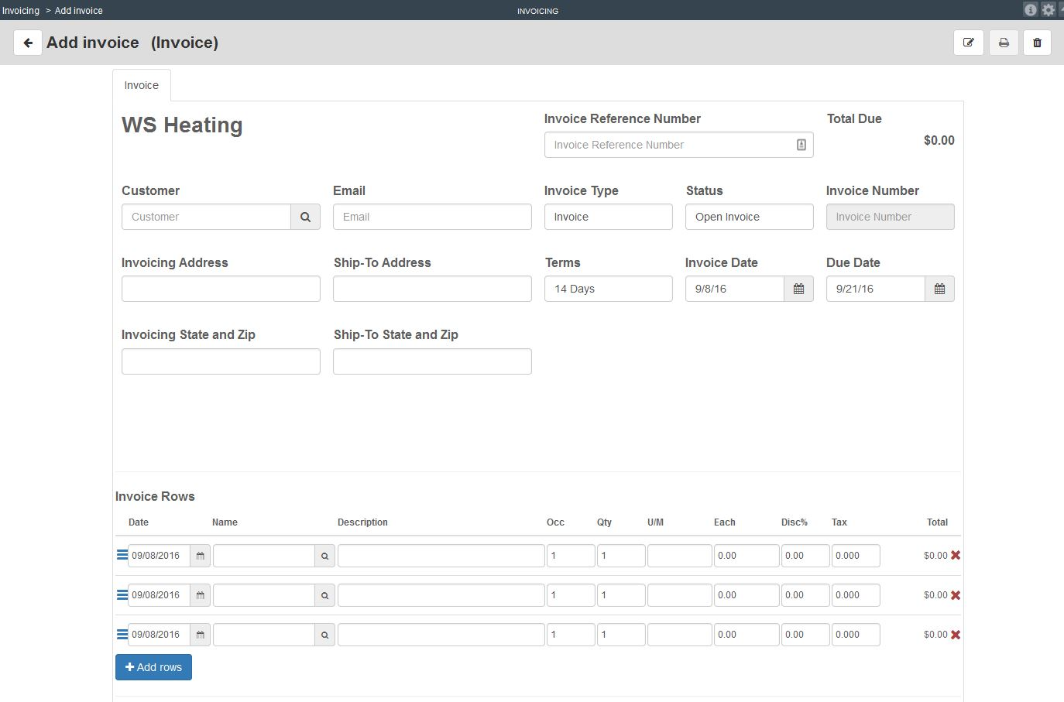This screenshot has height=702, width=1064.
Task: Open second invoice row date calendar
Action: point(201,595)
